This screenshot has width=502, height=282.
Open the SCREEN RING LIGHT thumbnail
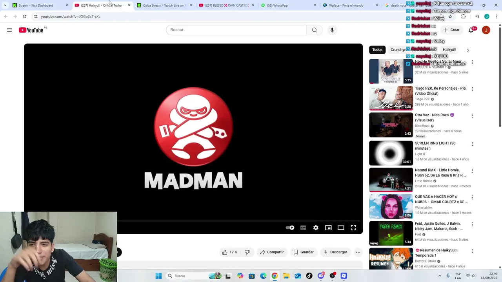[391, 153]
